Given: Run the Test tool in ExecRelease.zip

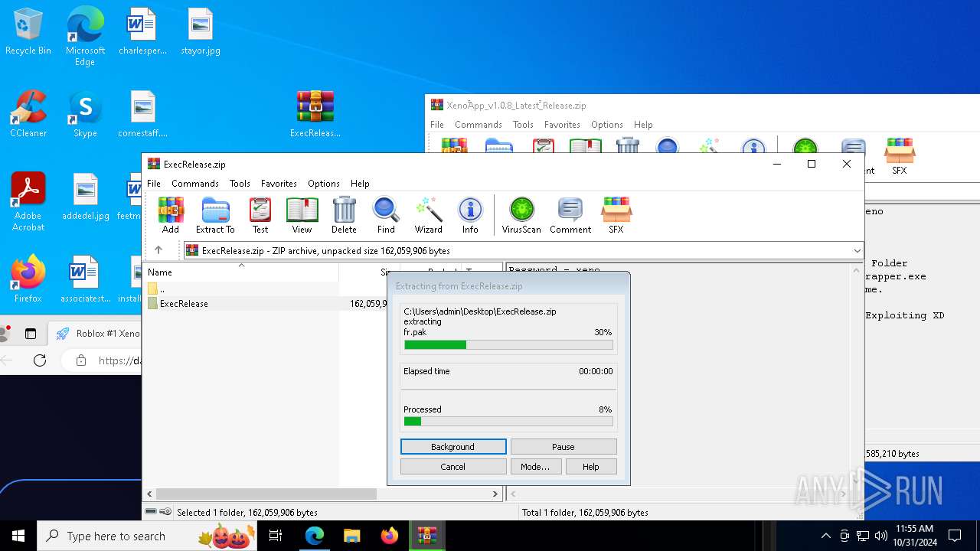Looking at the screenshot, I should point(260,215).
